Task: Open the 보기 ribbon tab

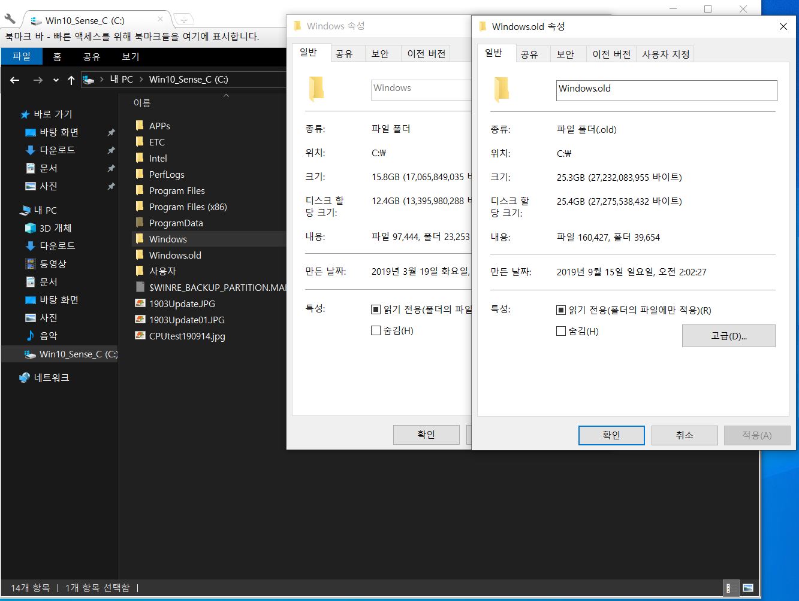Action: tap(131, 56)
